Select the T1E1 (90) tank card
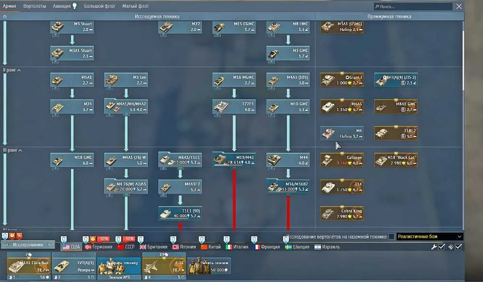Screen dimensions: 483x282 [x=180, y=213]
